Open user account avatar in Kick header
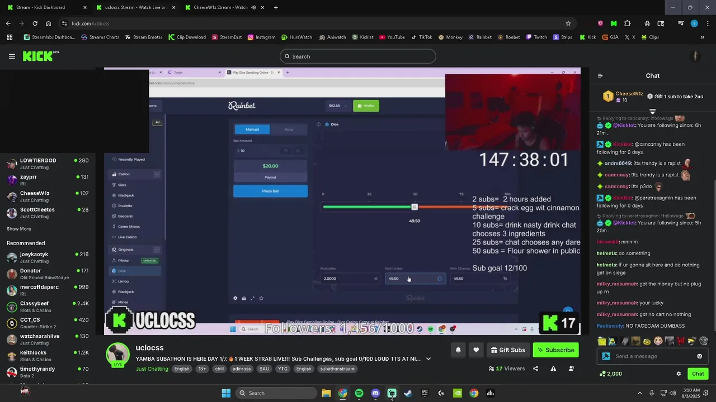The height and width of the screenshot is (402, 716). coord(695,56)
